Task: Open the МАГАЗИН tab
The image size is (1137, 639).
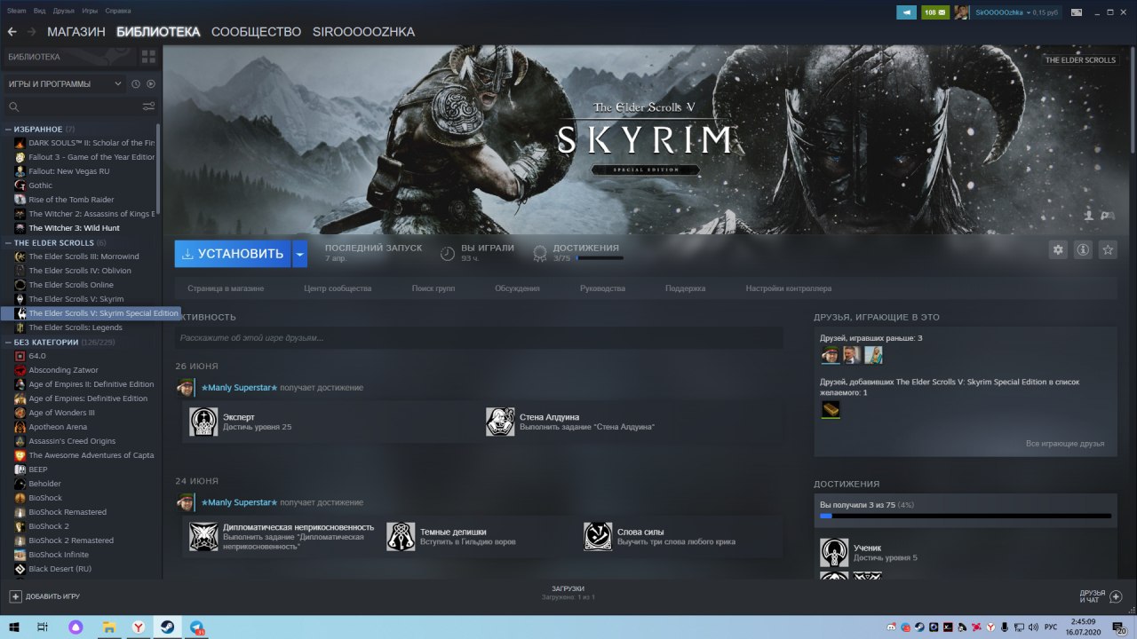Action: coord(76,32)
